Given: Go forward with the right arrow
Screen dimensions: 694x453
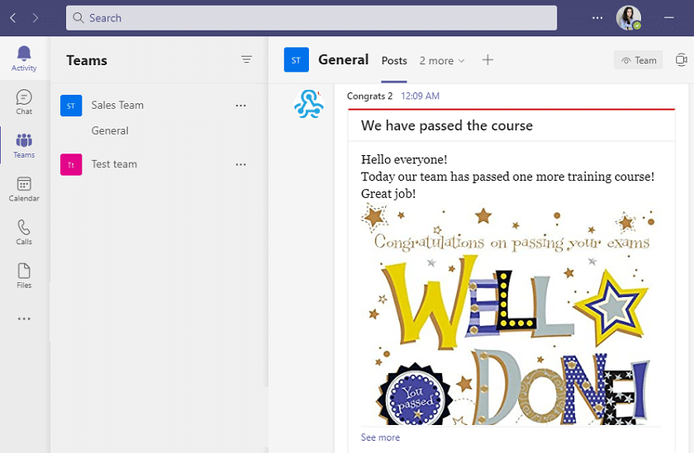Looking at the screenshot, I should pyautogui.click(x=36, y=17).
